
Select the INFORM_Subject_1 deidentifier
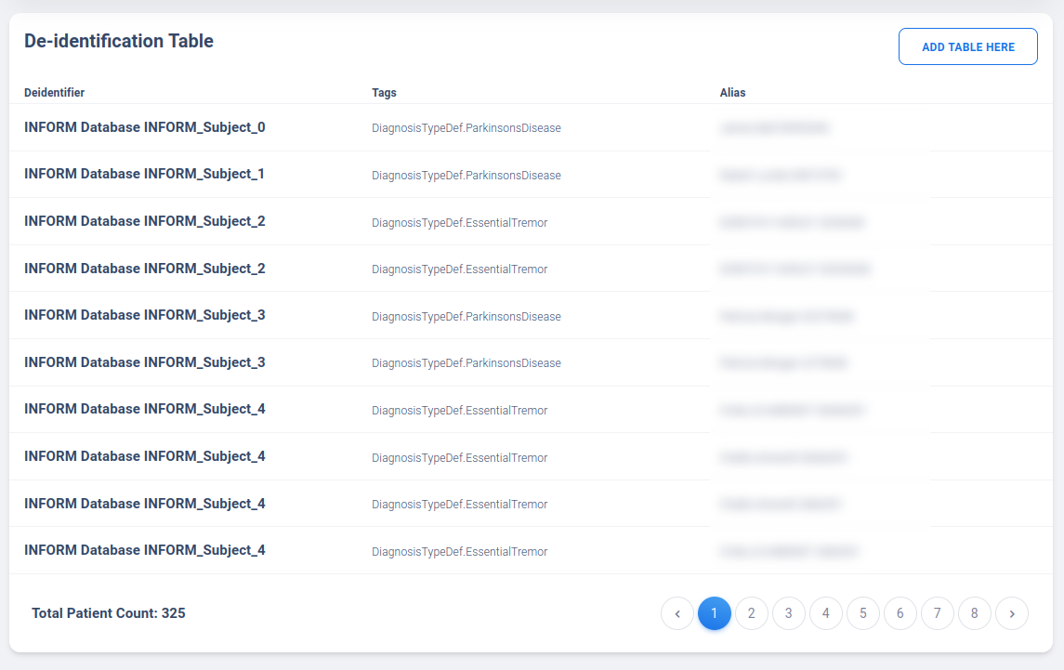tap(145, 174)
